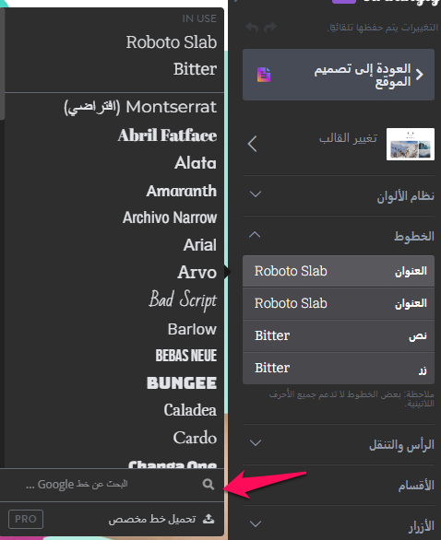Image resolution: width=441 pixels, height=540 pixels.
Task: Select the default Montserrat font
Action: pyautogui.click(x=140, y=107)
